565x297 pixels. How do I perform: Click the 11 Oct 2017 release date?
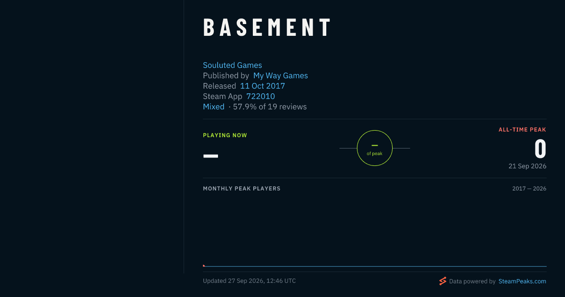click(262, 86)
